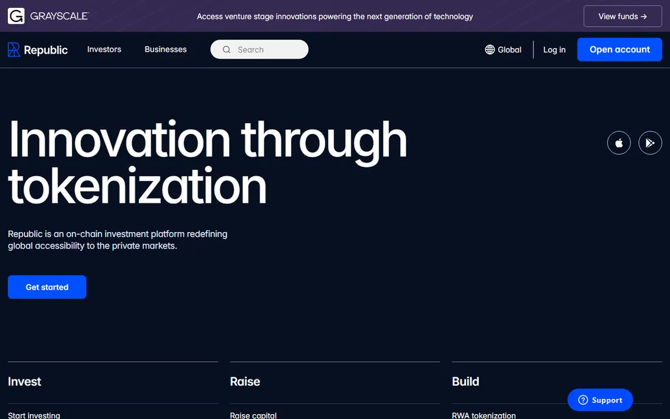
Task: Click the Get started button
Action: 47,287
